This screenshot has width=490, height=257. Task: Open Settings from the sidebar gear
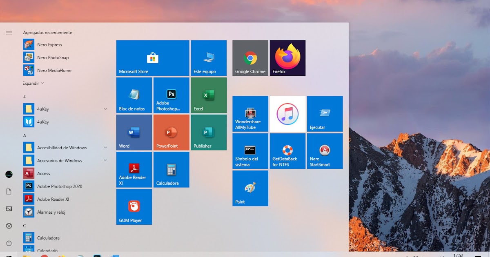pos(9,226)
